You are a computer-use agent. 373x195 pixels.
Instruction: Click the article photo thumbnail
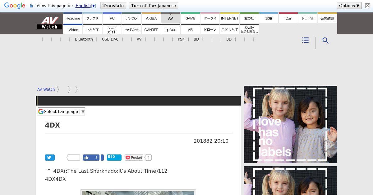(138, 193)
